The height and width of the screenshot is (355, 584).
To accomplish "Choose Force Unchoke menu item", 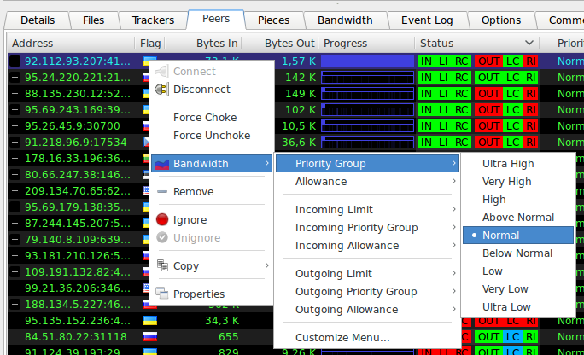I will tap(211, 136).
